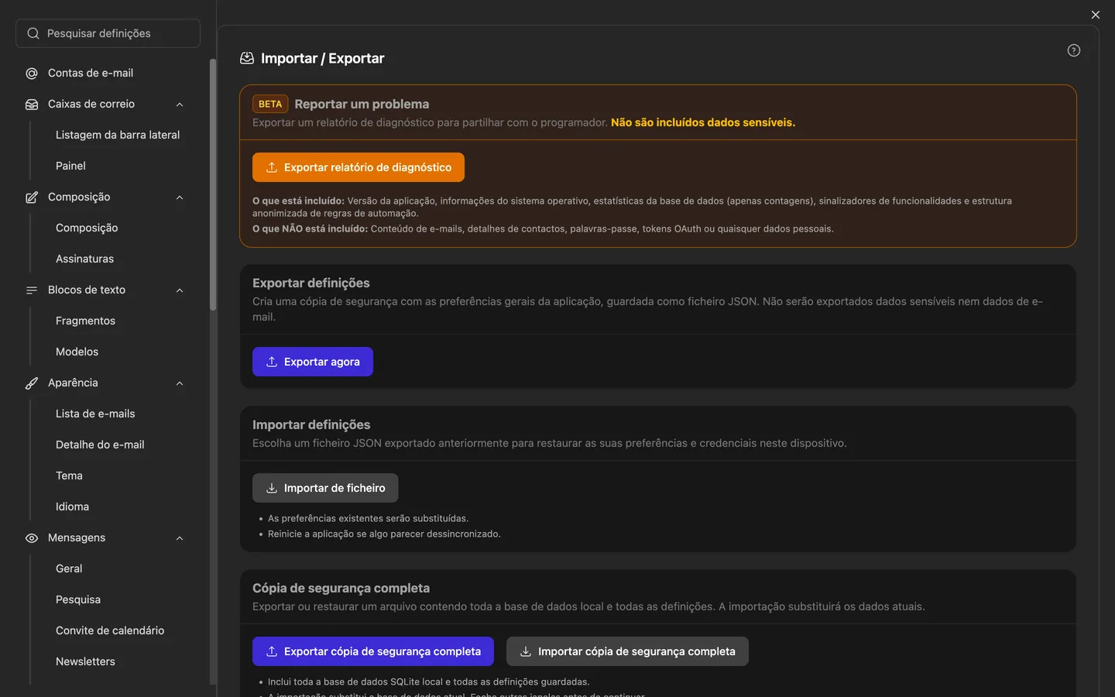Screen dimensions: 1115x697
Task: Click the sidebar vertical scrollbar
Action: (x=213, y=186)
